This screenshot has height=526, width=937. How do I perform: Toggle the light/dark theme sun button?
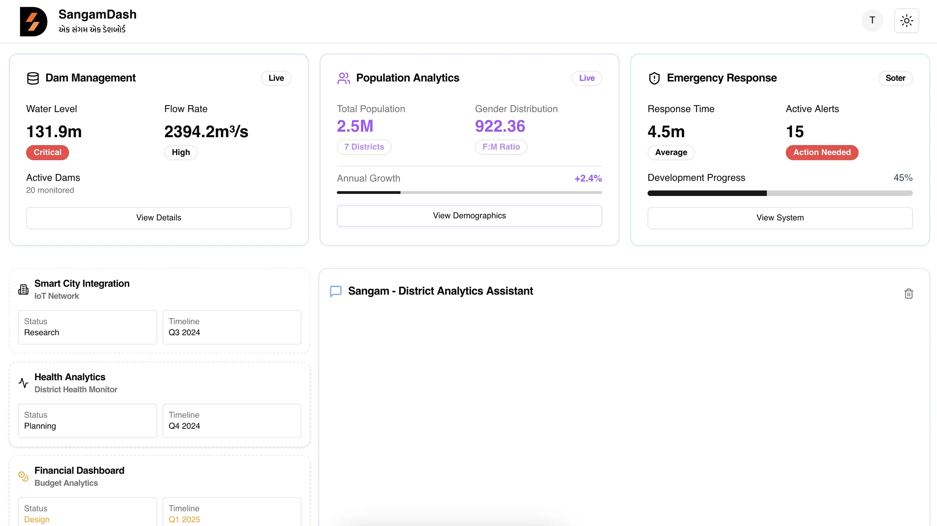coord(906,21)
